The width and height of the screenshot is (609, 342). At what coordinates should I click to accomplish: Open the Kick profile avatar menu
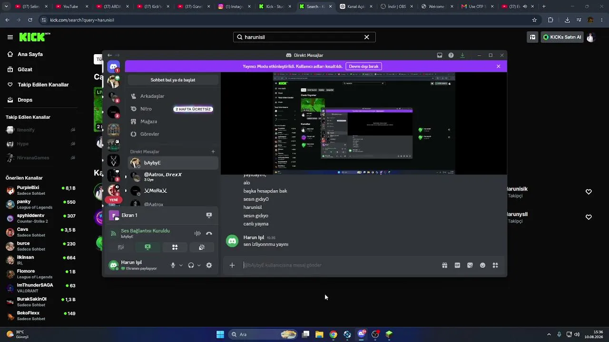(590, 37)
